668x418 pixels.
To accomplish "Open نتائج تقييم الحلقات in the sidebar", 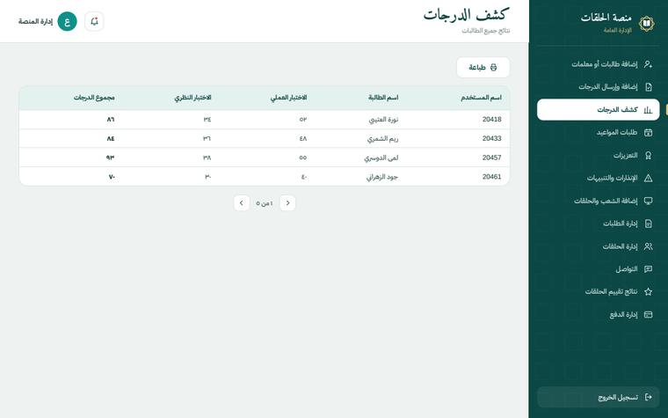I will (x=599, y=292).
